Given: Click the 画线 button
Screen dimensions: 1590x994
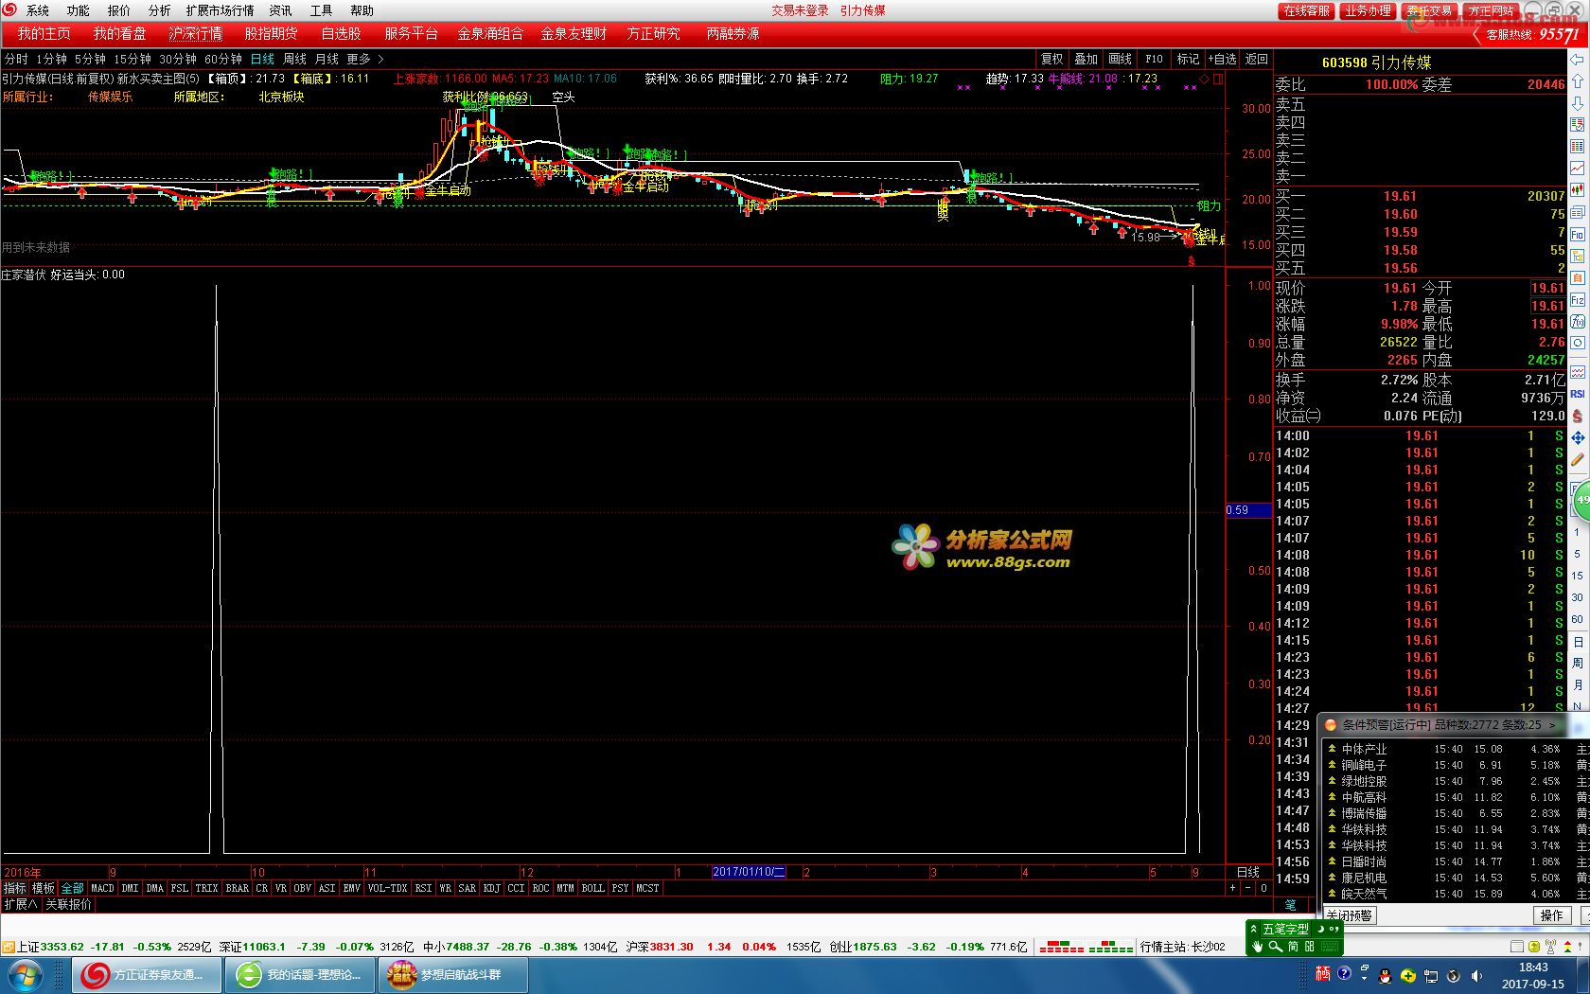Looking at the screenshot, I should (x=1121, y=59).
